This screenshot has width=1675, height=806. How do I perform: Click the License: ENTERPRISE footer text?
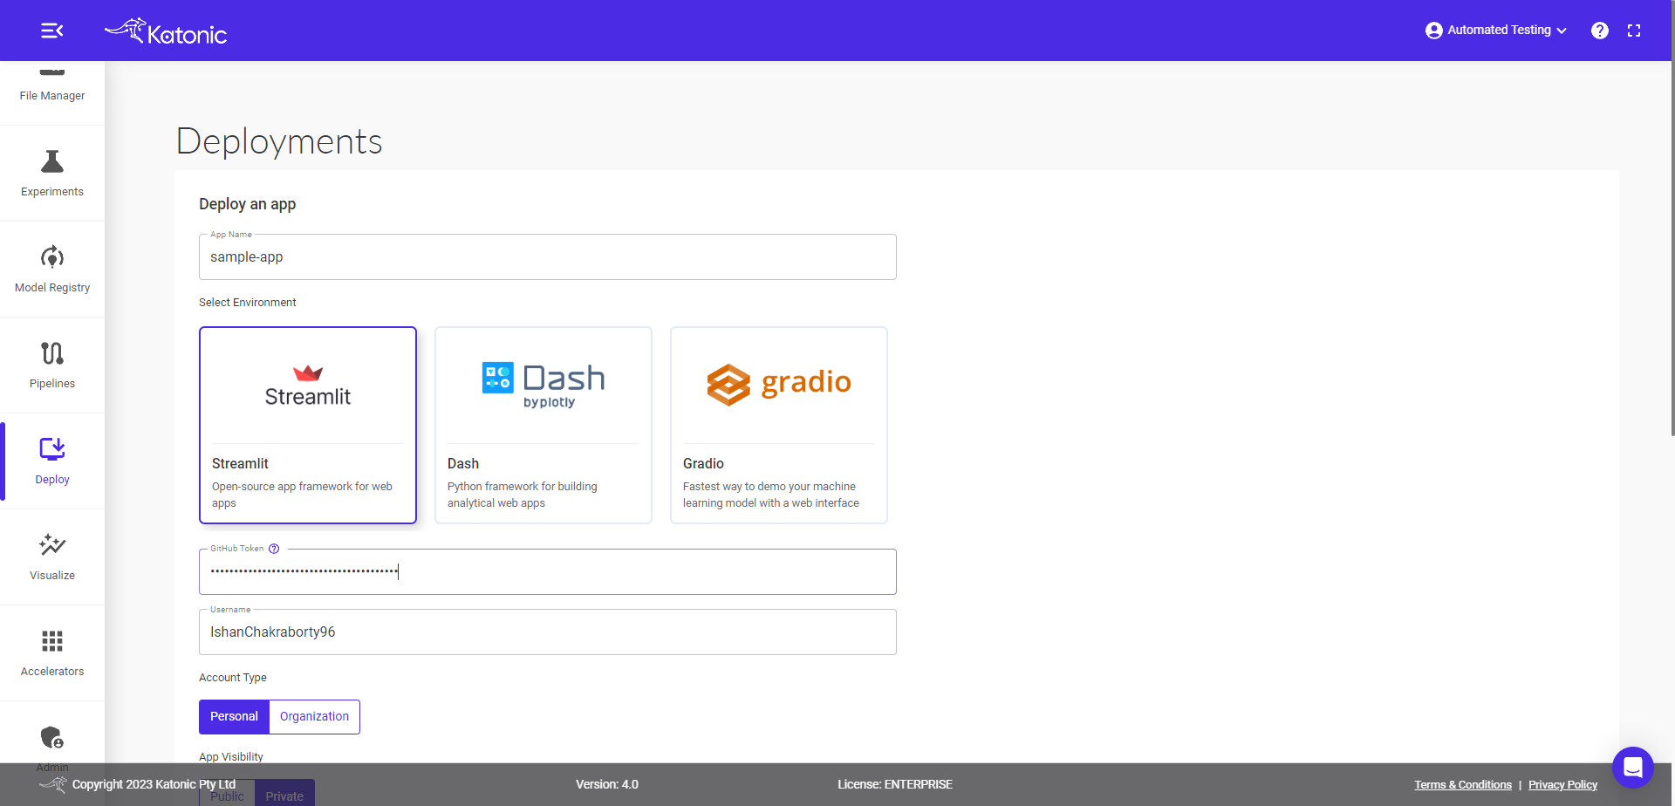coord(895,784)
